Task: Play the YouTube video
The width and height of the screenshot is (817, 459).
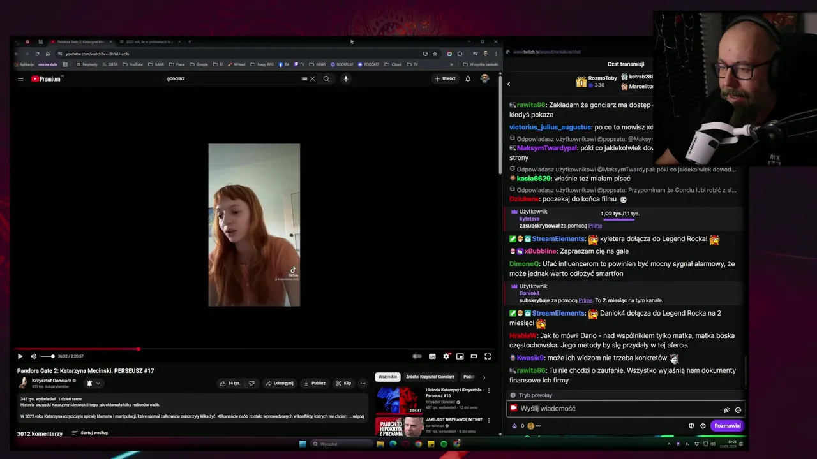Action: pyautogui.click(x=20, y=356)
